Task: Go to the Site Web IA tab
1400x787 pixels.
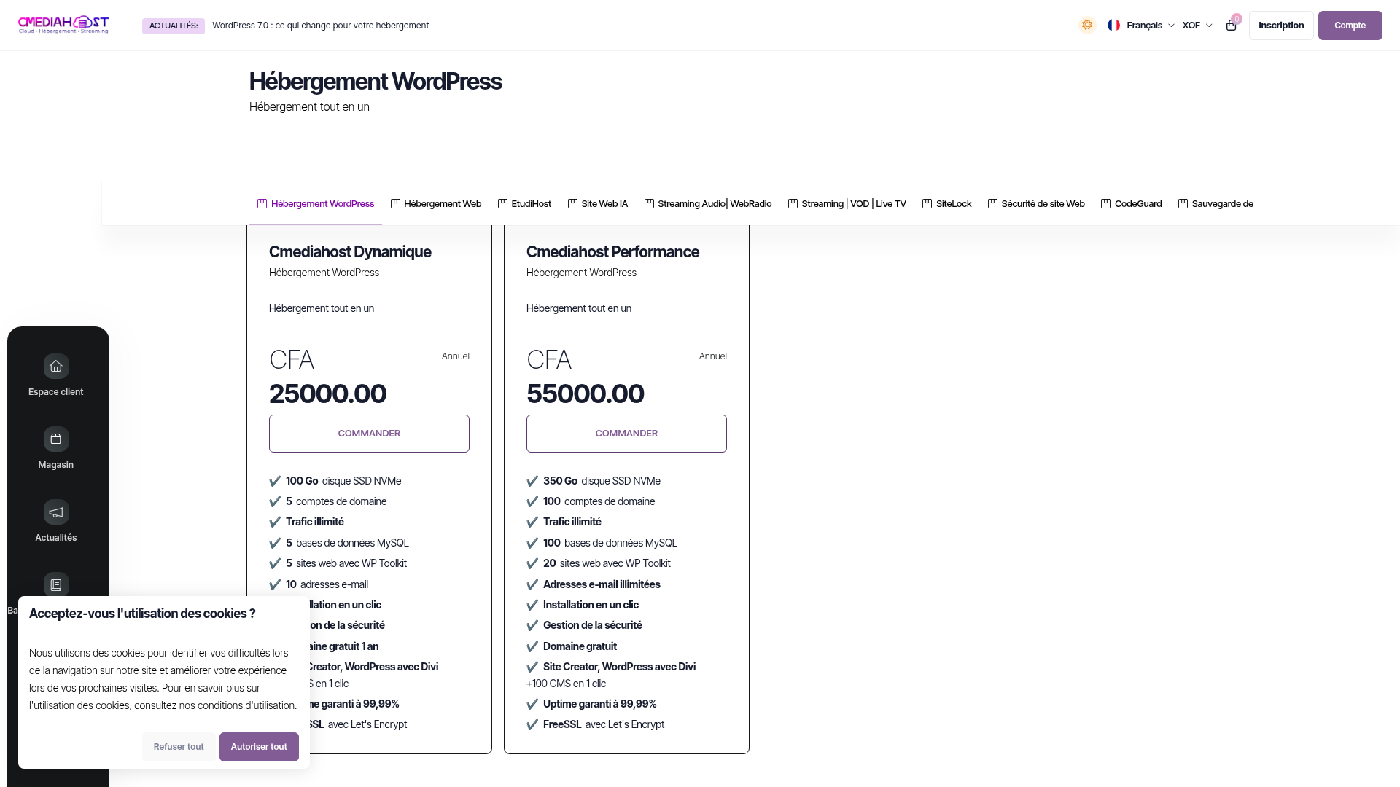Action: (598, 204)
